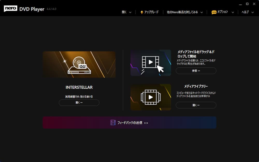Click the NEW badge beside オプション
Viewport: 259px width, 162px height.
click(214, 12)
